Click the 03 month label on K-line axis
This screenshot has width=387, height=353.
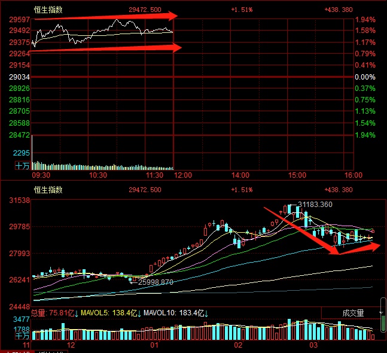313,345
